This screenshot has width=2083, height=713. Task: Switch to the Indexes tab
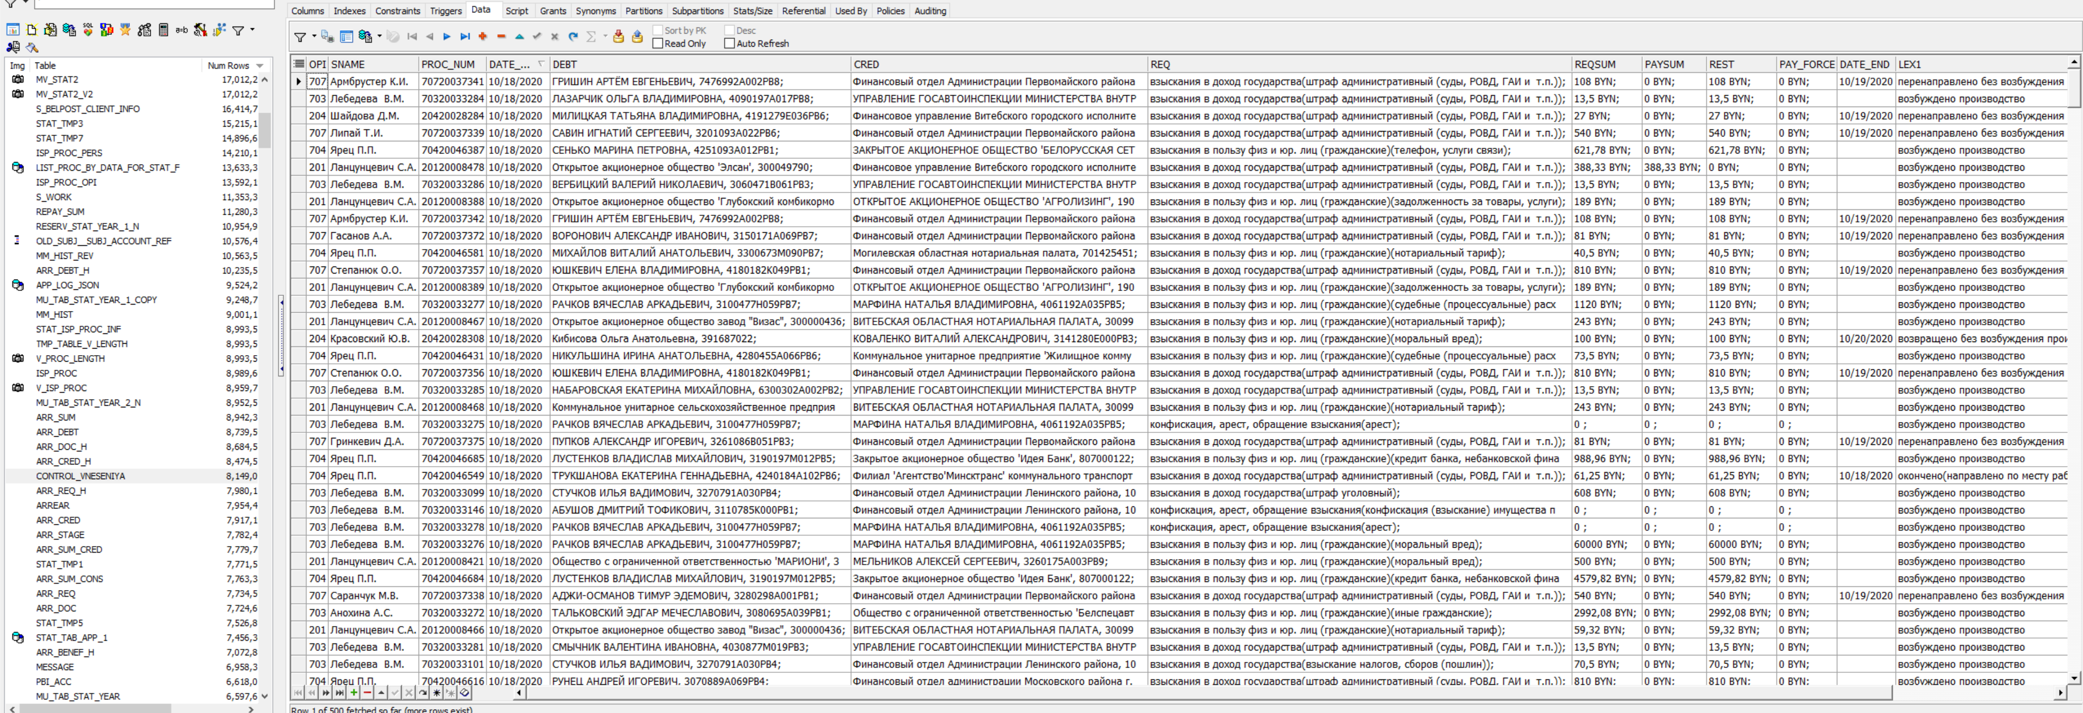pyautogui.click(x=349, y=10)
